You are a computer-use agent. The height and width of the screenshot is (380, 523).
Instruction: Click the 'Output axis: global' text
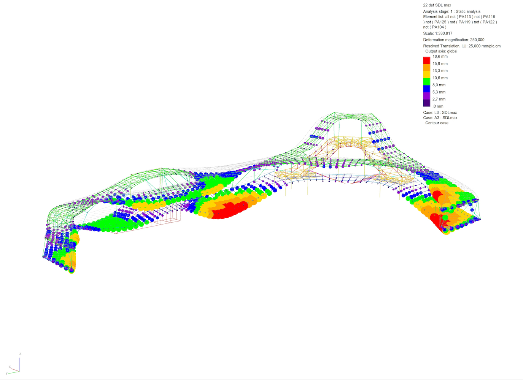[x=441, y=51]
